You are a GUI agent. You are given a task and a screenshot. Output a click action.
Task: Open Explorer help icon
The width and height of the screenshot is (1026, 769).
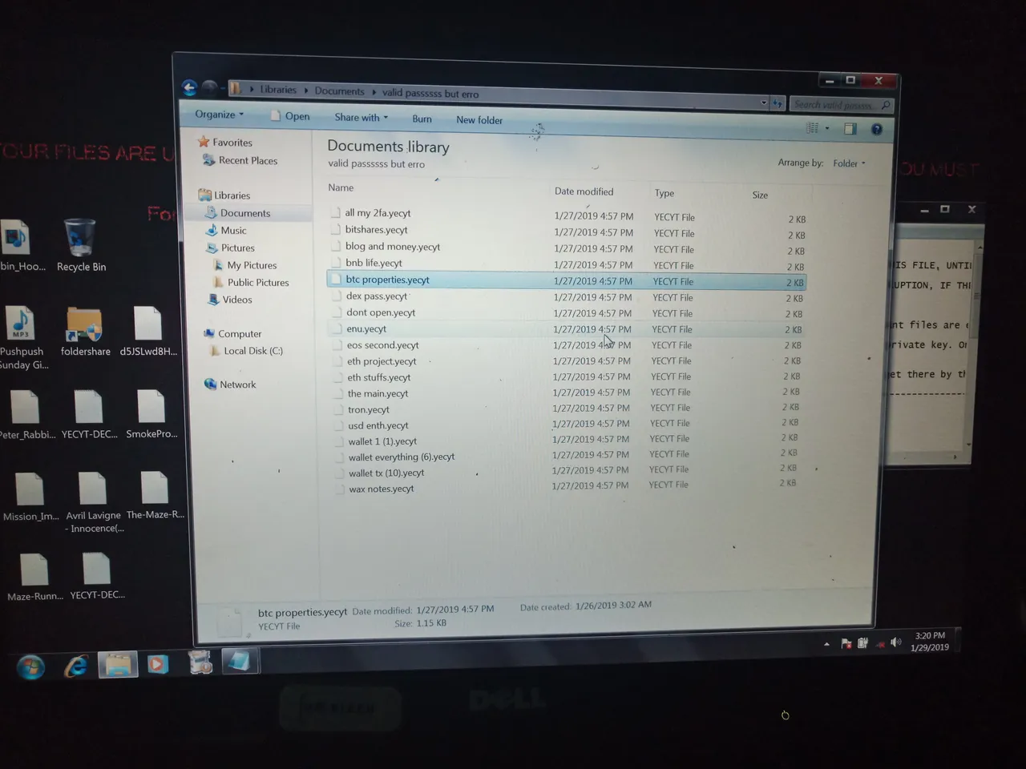point(877,129)
